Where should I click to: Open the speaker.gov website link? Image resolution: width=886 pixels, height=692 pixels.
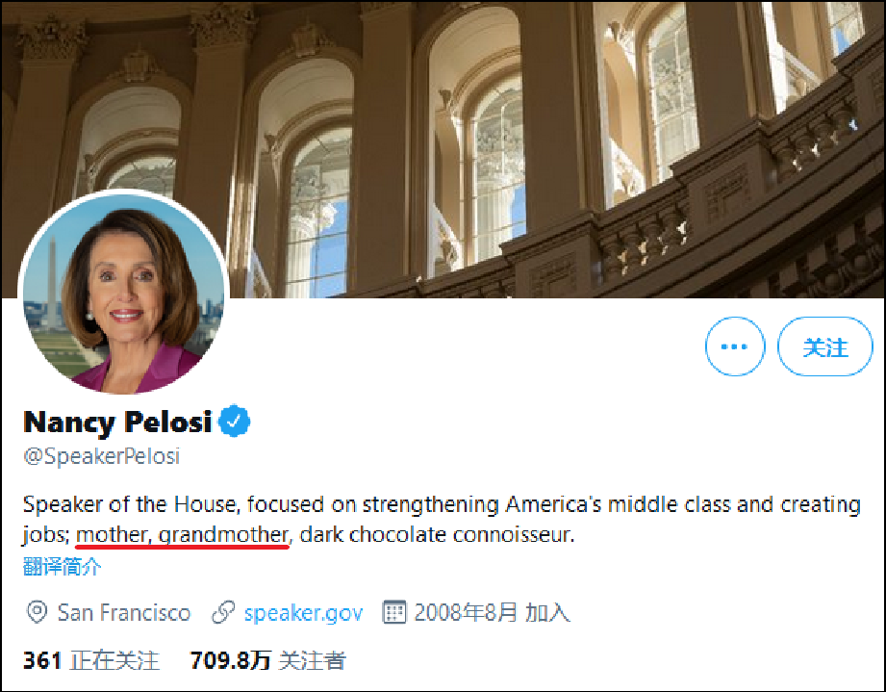point(303,613)
